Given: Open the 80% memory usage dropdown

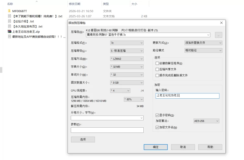Looking at the screenshot, I should [134, 99].
